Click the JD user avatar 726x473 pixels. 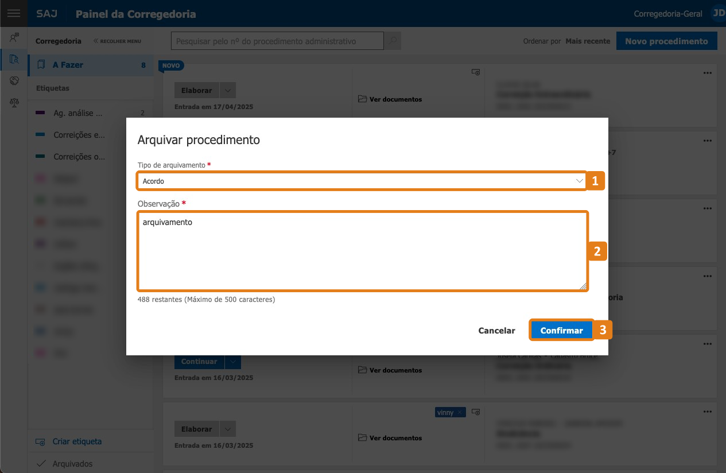coord(718,14)
